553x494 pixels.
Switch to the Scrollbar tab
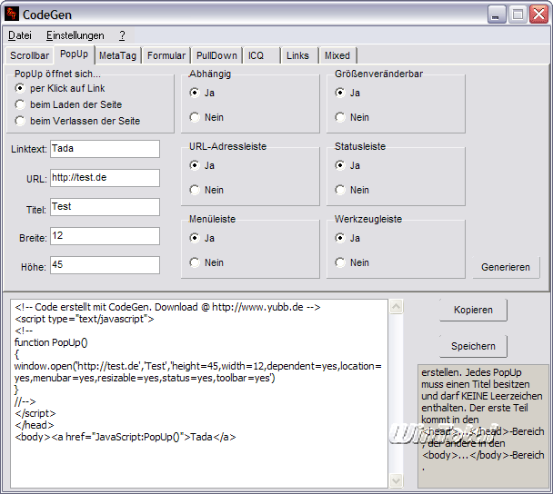(29, 55)
